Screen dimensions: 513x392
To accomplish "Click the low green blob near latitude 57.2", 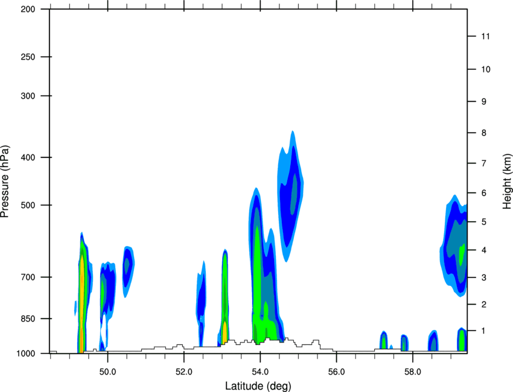I will coord(384,341).
